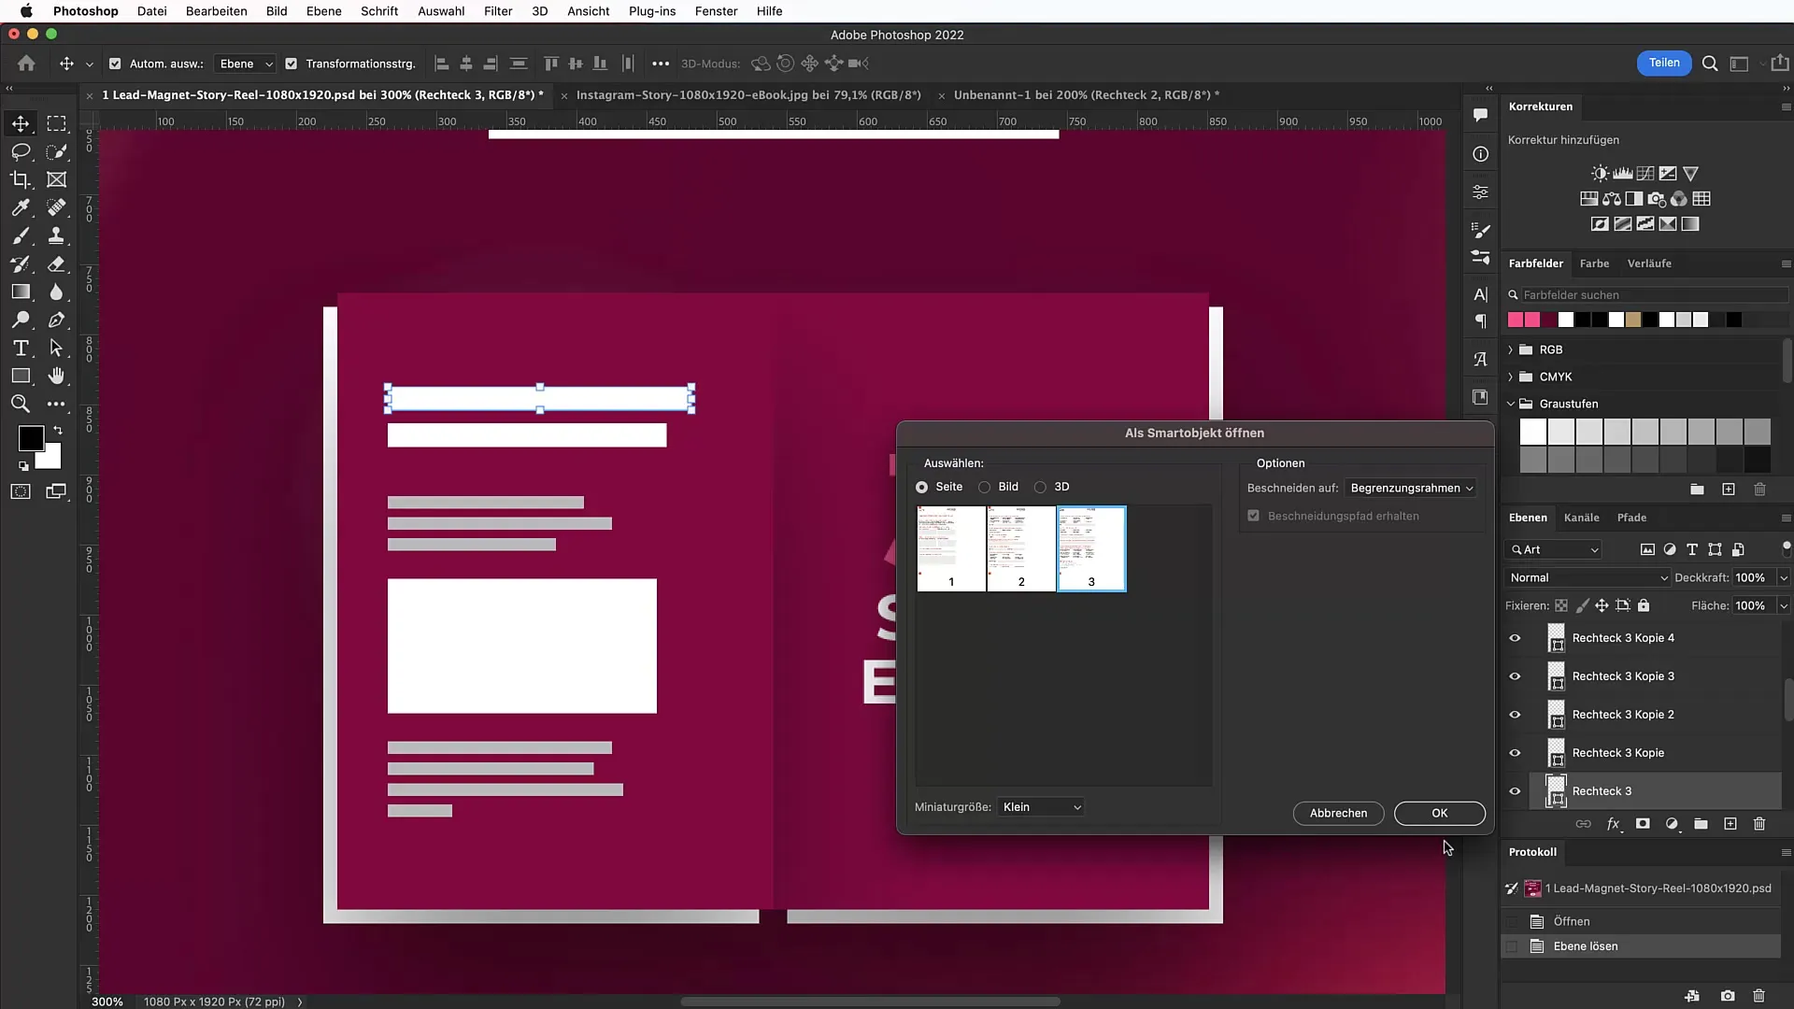Open the Ebene menu
The image size is (1794, 1009).
[x=323, y=11]
